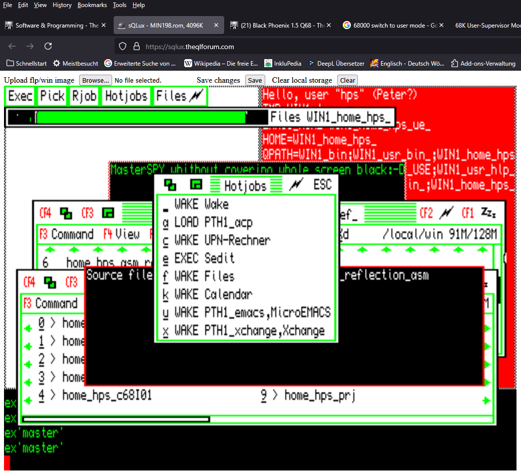Image resolution: width=521 pixels, height=476 pixels.
Task: Open Erweiterte Suche von bookmark
Action: click(140, 63)
